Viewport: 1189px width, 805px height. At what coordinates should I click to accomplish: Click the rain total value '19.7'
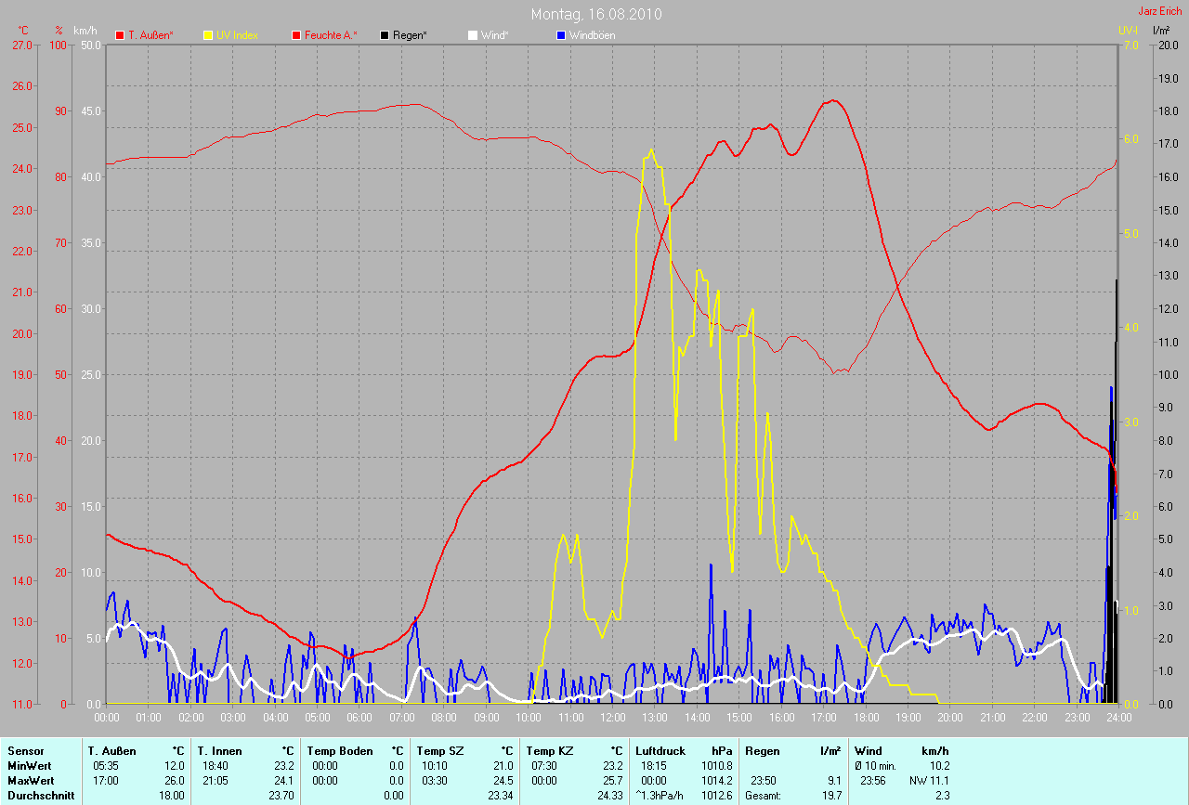coord(831,796)
